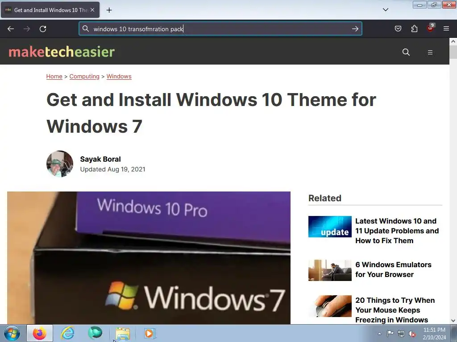This screenshot has height=342, width=457.
Task: Click the forward navigation arrow
Action: pos(27,29)
